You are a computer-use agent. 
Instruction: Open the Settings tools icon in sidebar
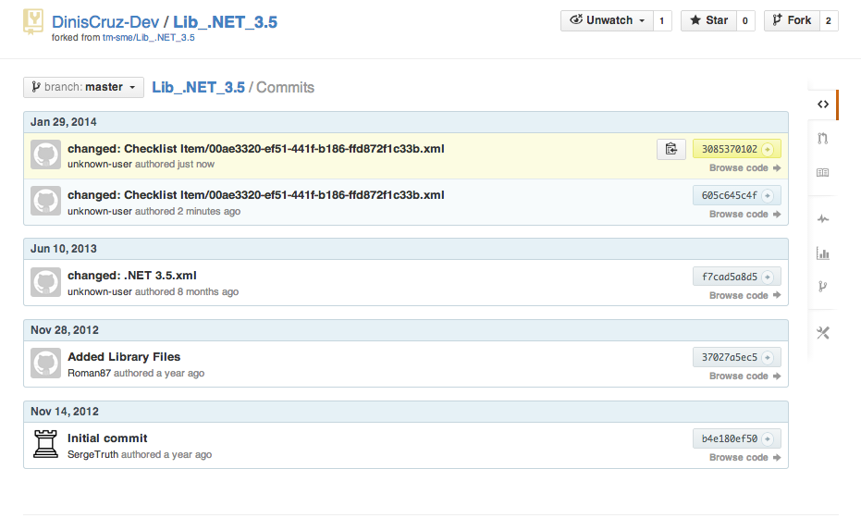click(x=822, y=333)
